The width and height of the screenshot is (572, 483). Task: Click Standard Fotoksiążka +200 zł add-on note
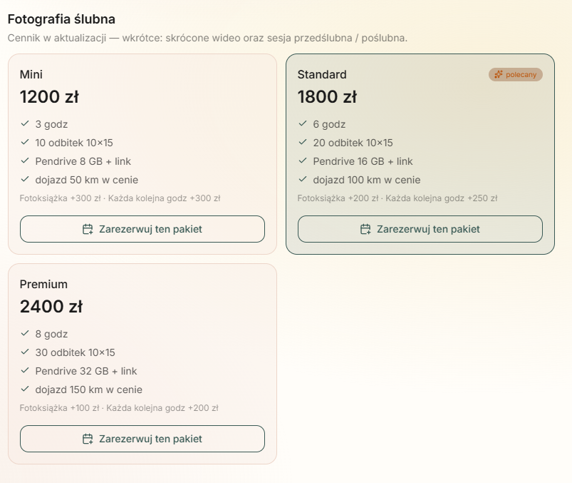tap(338, 198)
